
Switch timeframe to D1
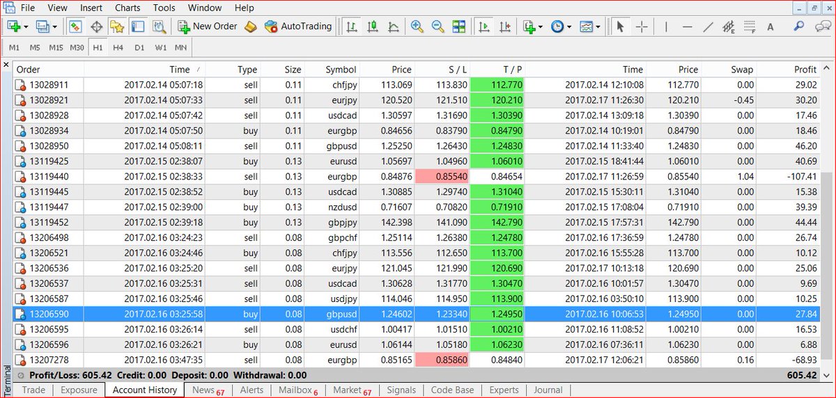pos(139,47)
